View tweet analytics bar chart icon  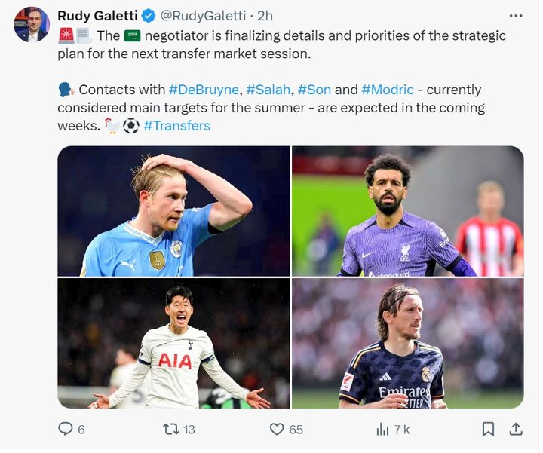(x=382, y=429)
